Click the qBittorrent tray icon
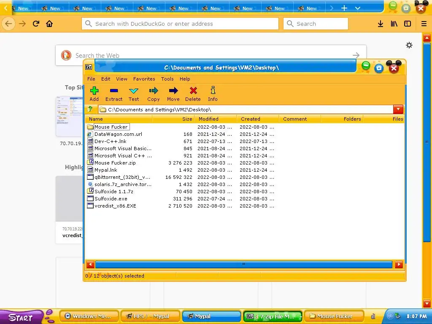The width and height of the screenshot is (432, 324). click(x=390, y=316)
